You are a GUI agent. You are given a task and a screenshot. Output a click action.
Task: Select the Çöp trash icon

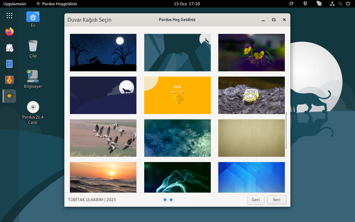tap(33, 49)
